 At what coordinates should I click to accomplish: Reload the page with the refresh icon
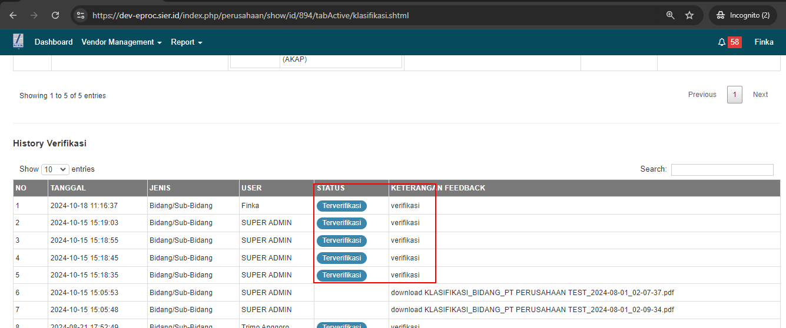pos(55,15)
